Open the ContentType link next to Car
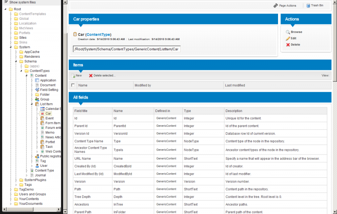The width and height of the screenshot is (337, 214). (98, 35)
